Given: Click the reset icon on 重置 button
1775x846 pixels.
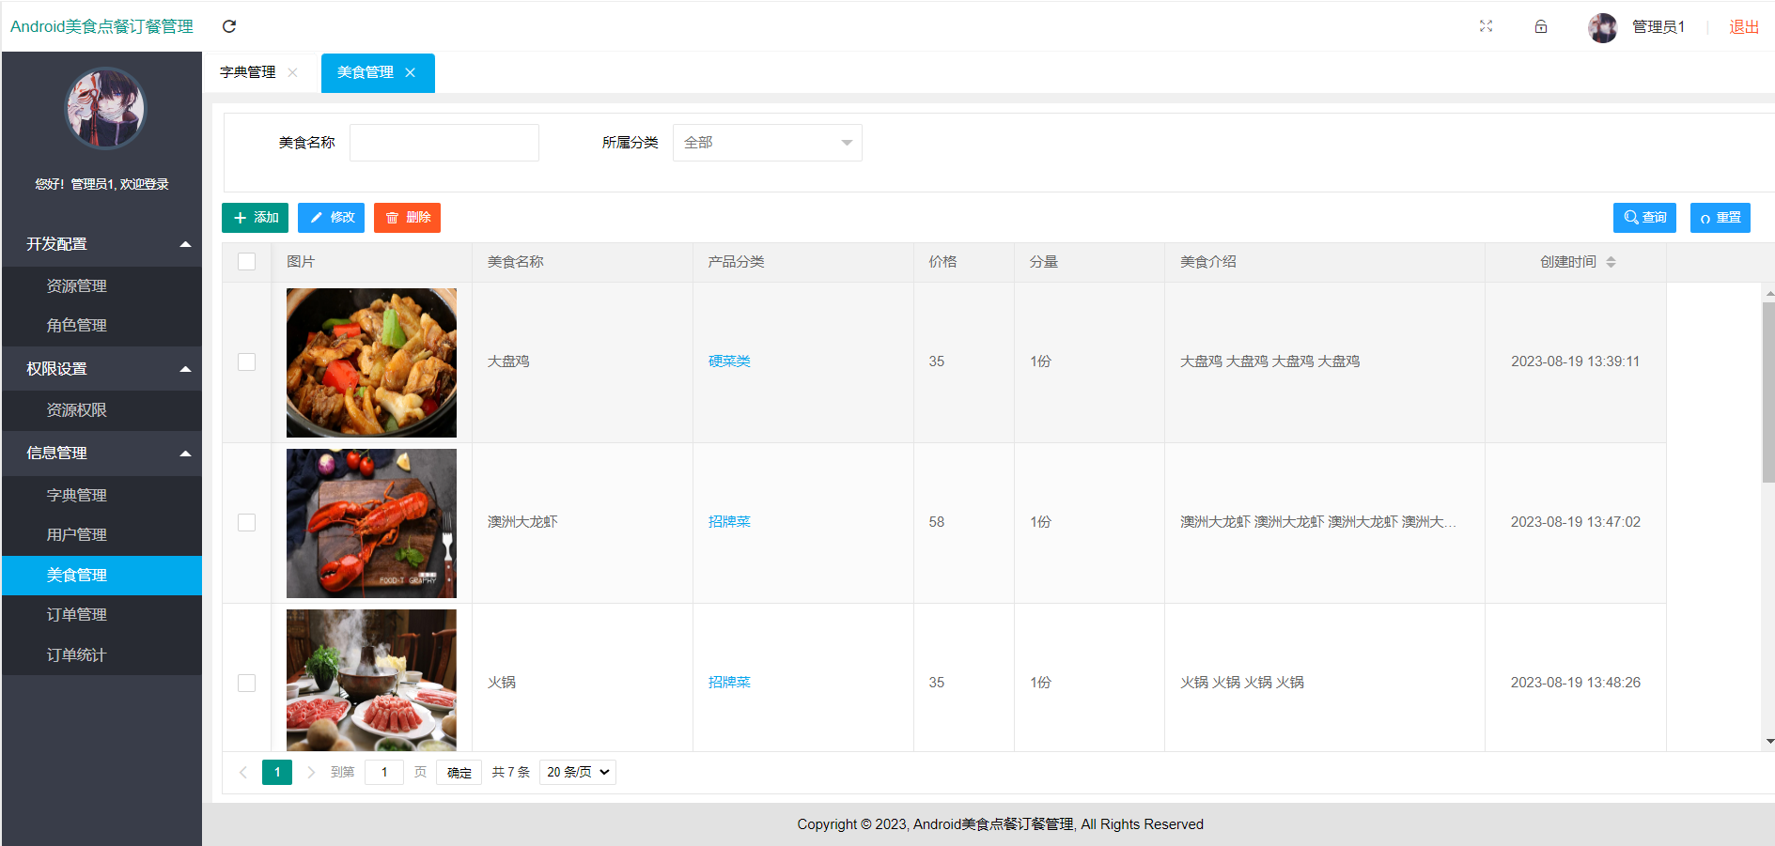Looking at the screenshot, I should point(1705,218).
